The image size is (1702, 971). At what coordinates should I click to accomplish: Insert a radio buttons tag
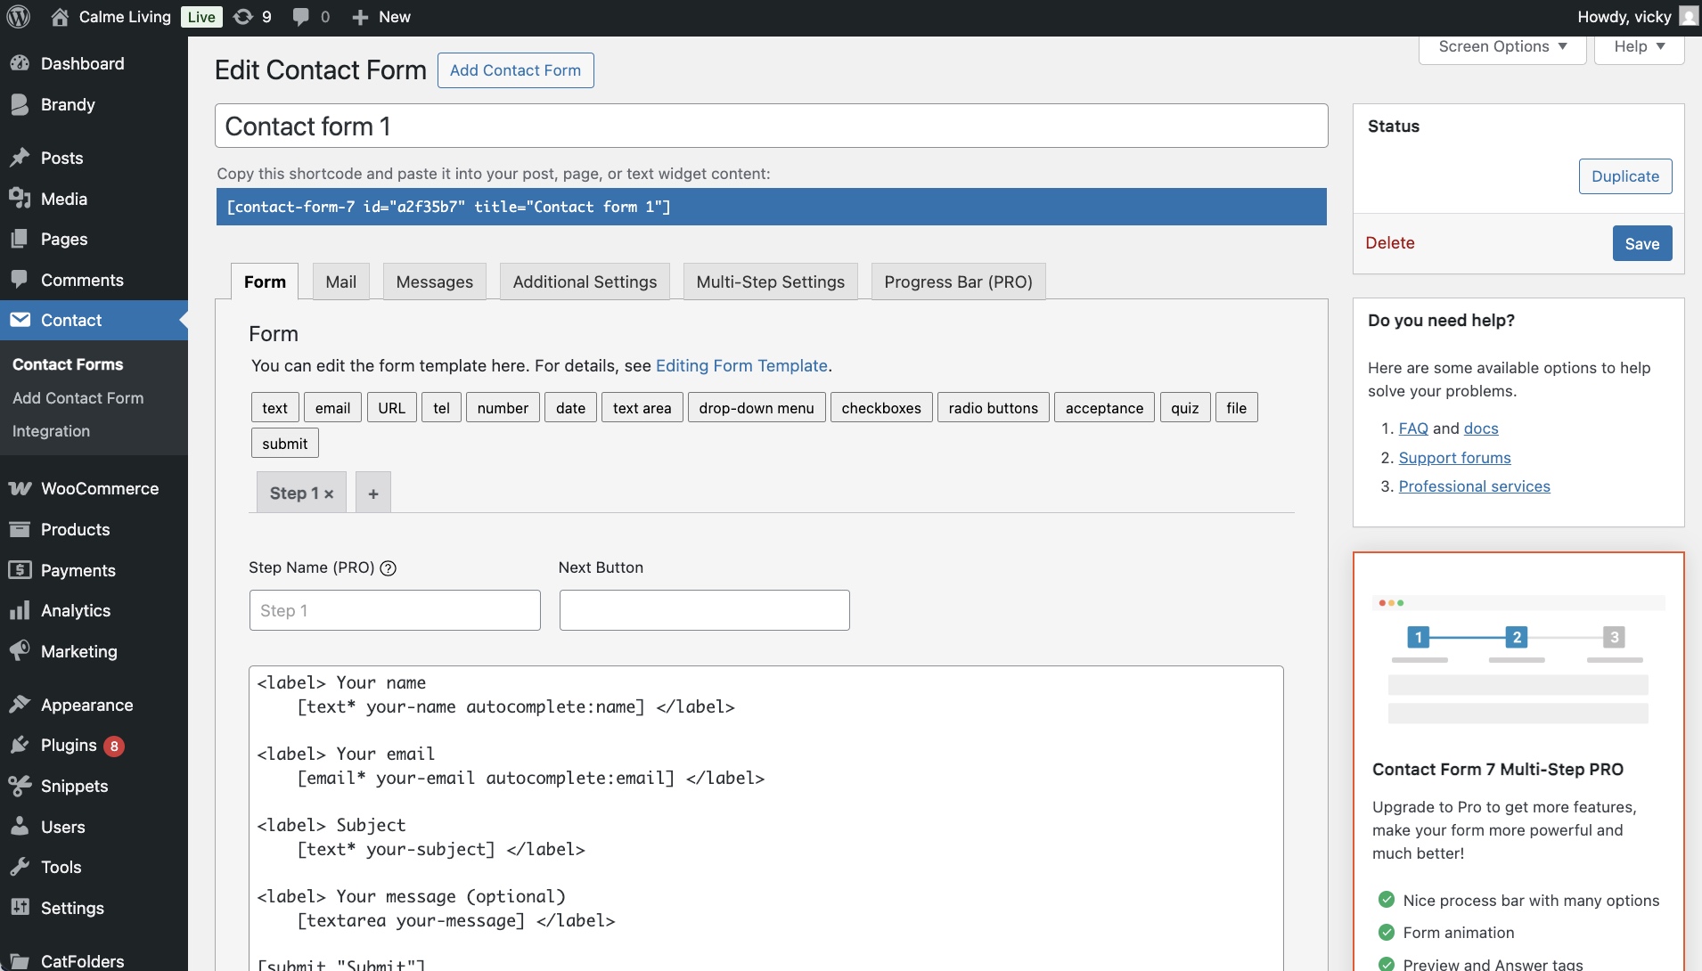993,407
